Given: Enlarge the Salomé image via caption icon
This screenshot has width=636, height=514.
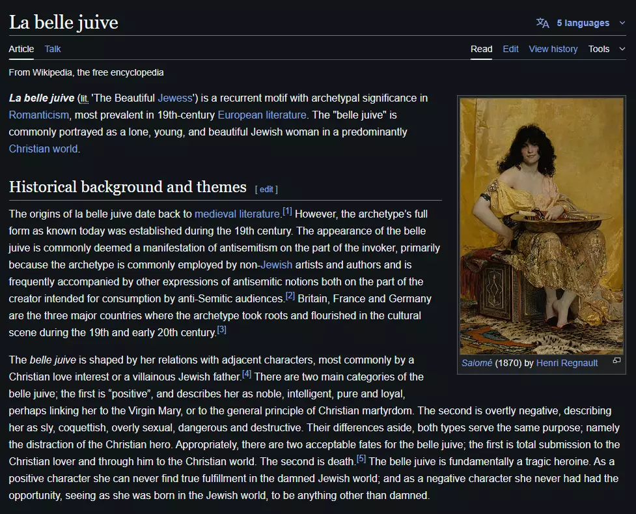Looking at the screenshot, I should 616,360.
